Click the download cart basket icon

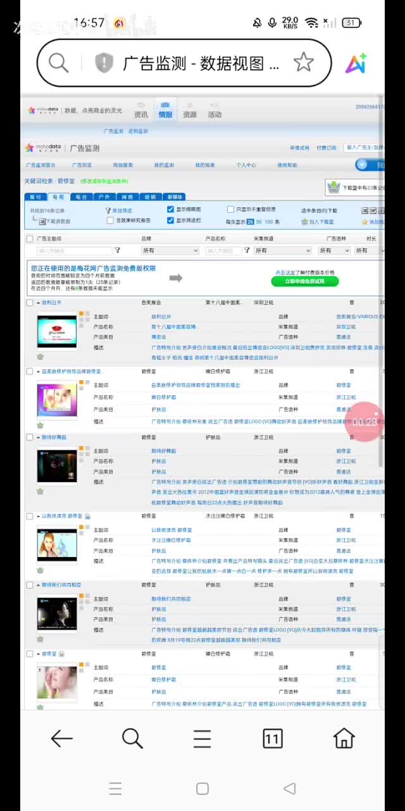[333, 187]
